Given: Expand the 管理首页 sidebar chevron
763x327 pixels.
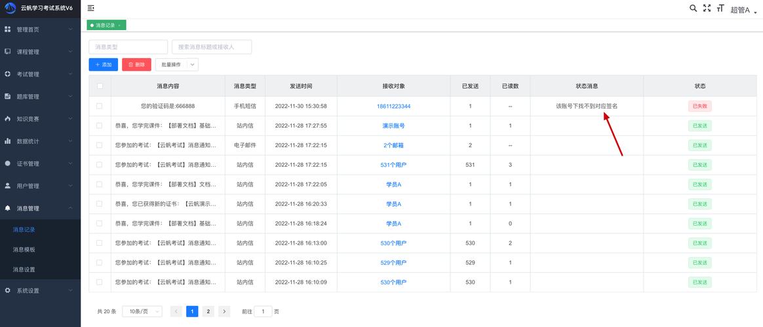Looking at the screenshot, I should [71, 29].
